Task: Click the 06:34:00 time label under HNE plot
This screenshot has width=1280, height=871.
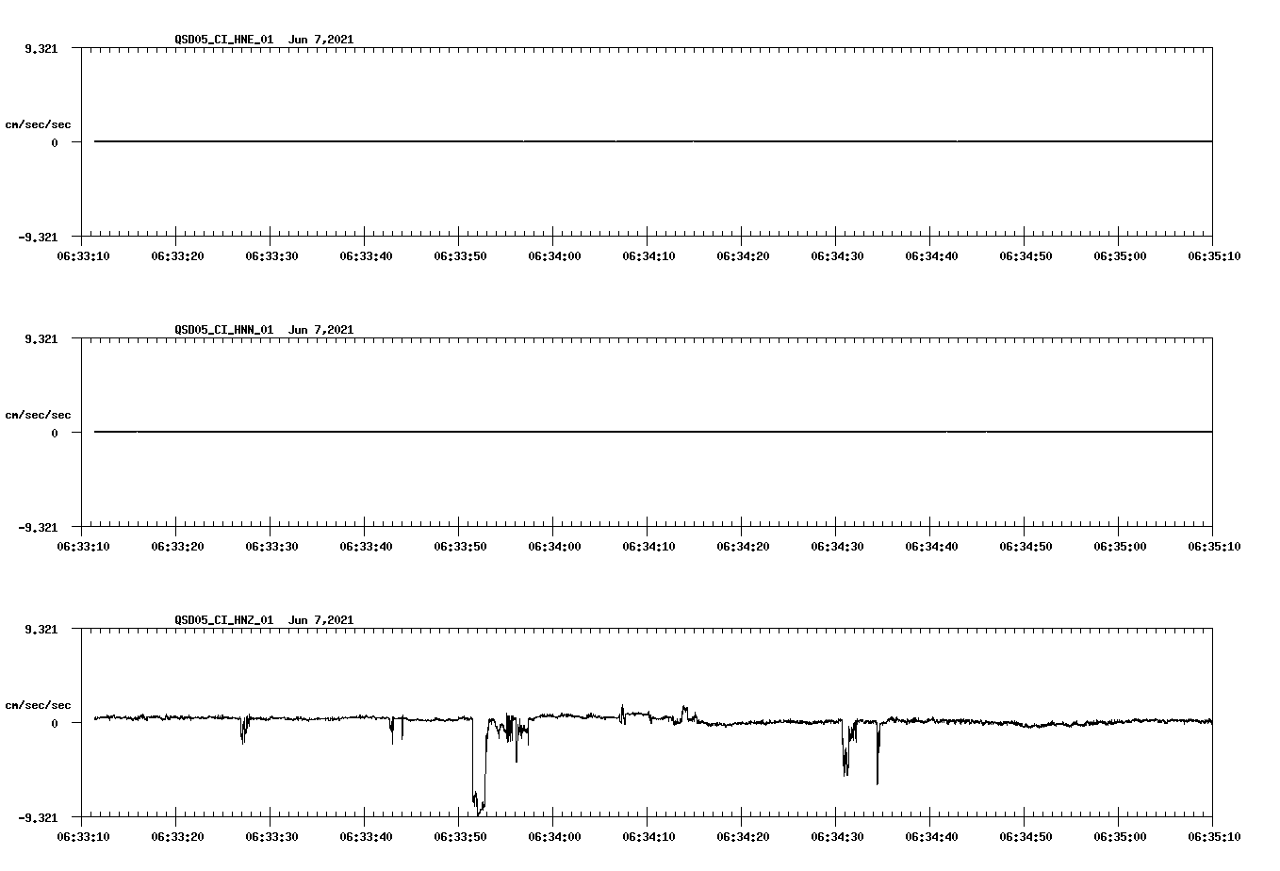Action: coord(554,255)
